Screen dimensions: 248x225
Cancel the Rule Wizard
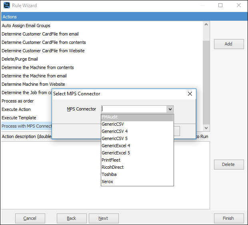[x=30, y=218]
